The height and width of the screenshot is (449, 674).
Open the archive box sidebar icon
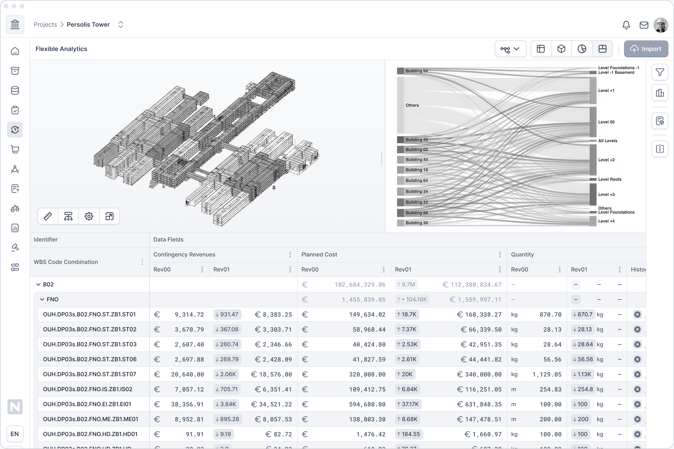[15, 71]
